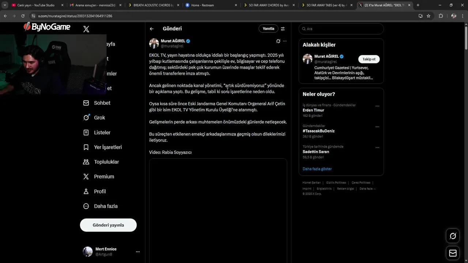Screen dimensions: 468x263
Task: Open the Grok sidebar icon
Action: [x=86, y=118]
